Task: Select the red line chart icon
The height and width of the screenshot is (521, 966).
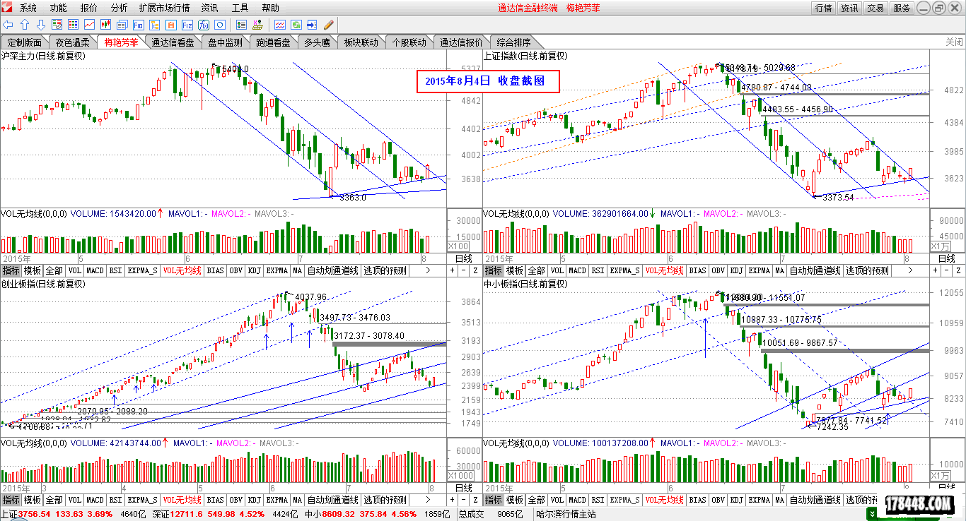Action: [x=90, y=25]
